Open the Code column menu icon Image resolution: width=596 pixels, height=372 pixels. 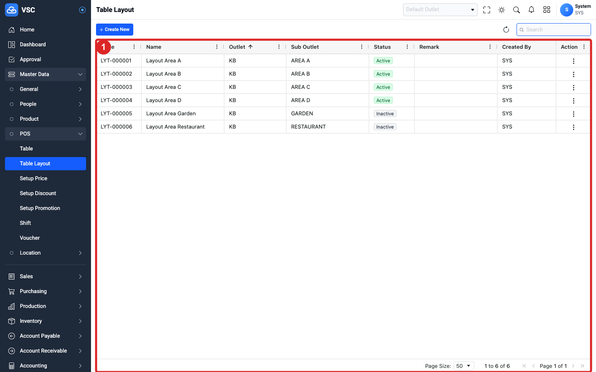(134, 47)
